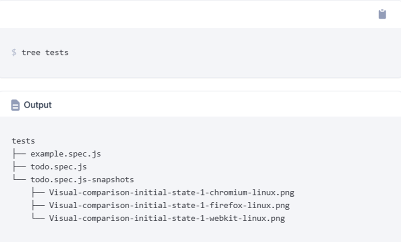Click the dollar sign prompt symbol

point(14,52)
